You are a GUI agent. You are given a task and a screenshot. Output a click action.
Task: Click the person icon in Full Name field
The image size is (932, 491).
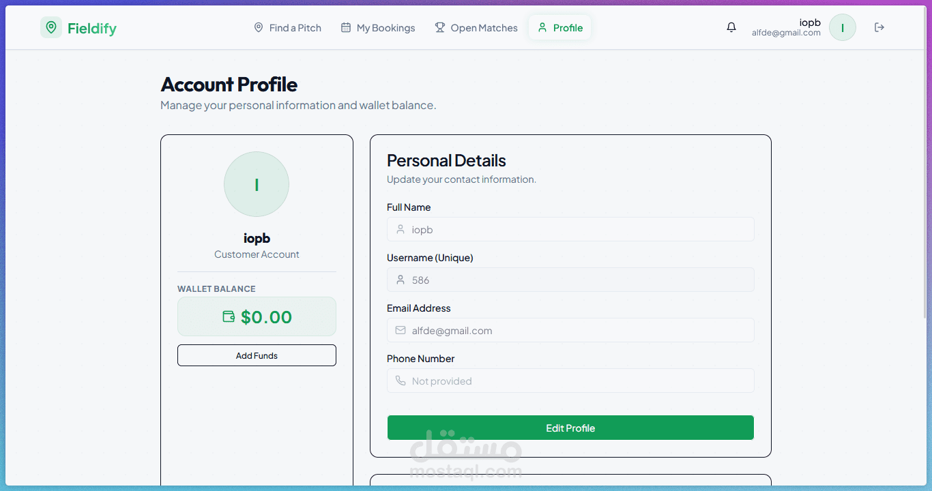click(401, 229)
